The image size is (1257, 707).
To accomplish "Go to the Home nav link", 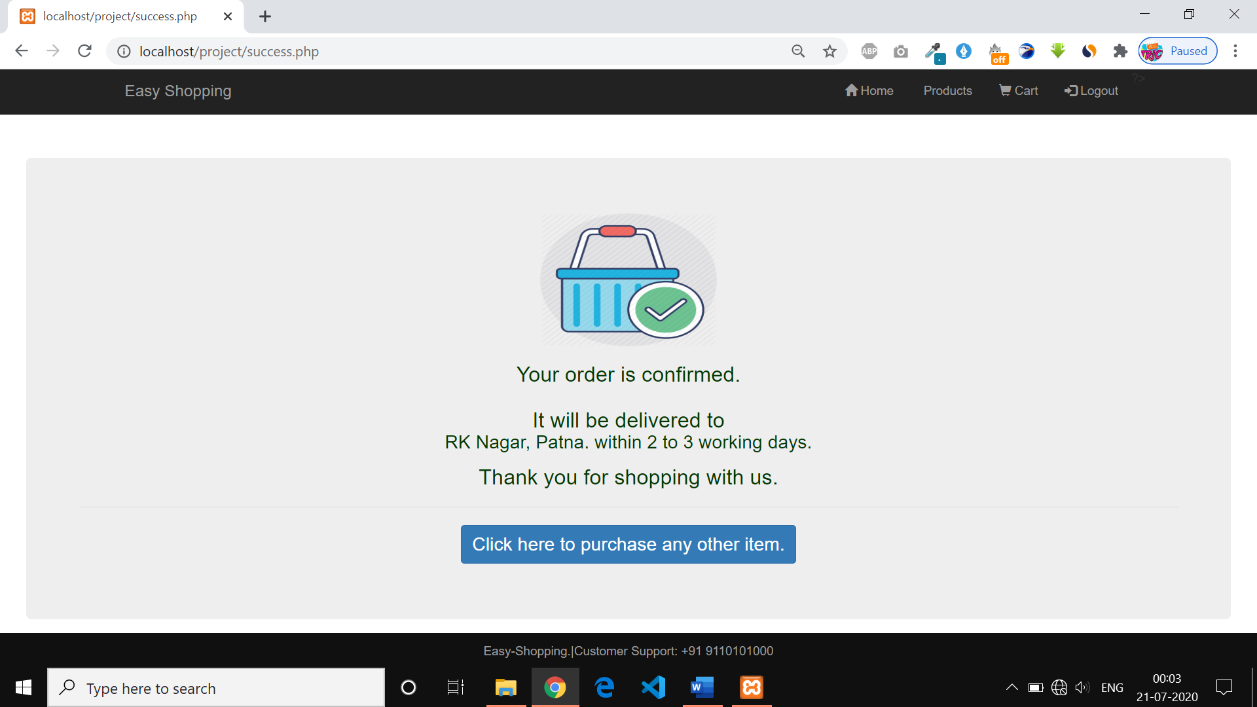I will (x=869, y=90).
